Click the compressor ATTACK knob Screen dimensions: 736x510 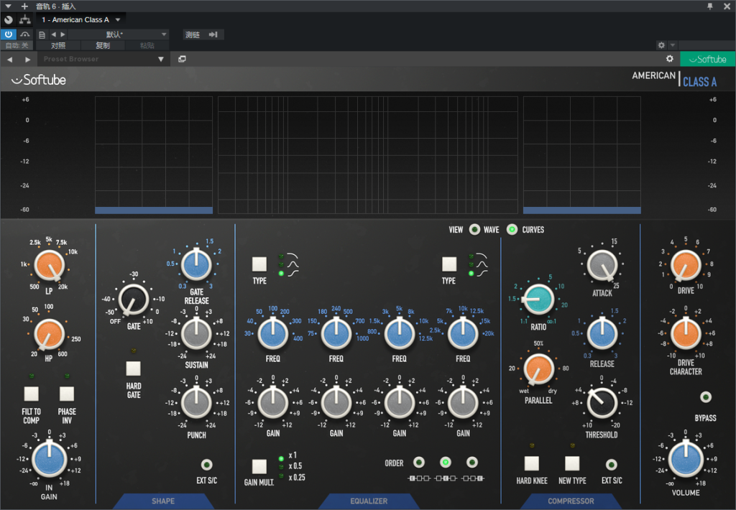pos(602,265)
